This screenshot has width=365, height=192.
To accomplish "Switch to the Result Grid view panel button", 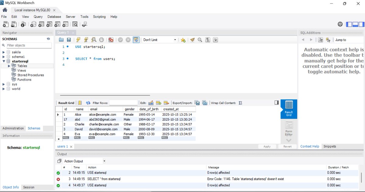I will pyautogui.click(x=289, y=109).
